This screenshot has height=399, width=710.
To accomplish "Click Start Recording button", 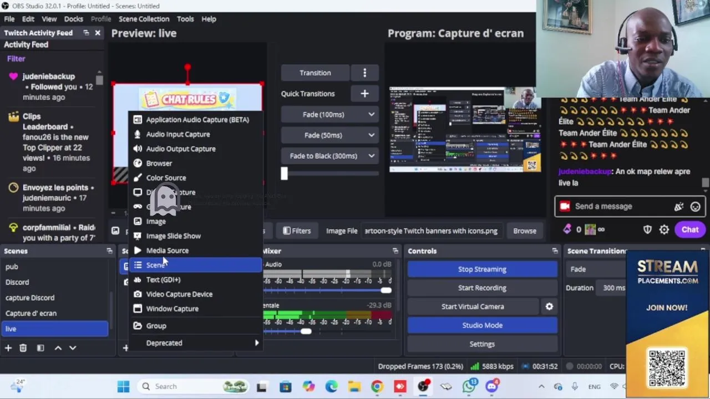I will pyautogui.click(x=482, y=288).
